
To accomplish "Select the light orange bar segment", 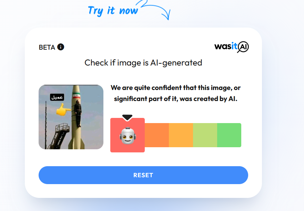I will point(181,135).
